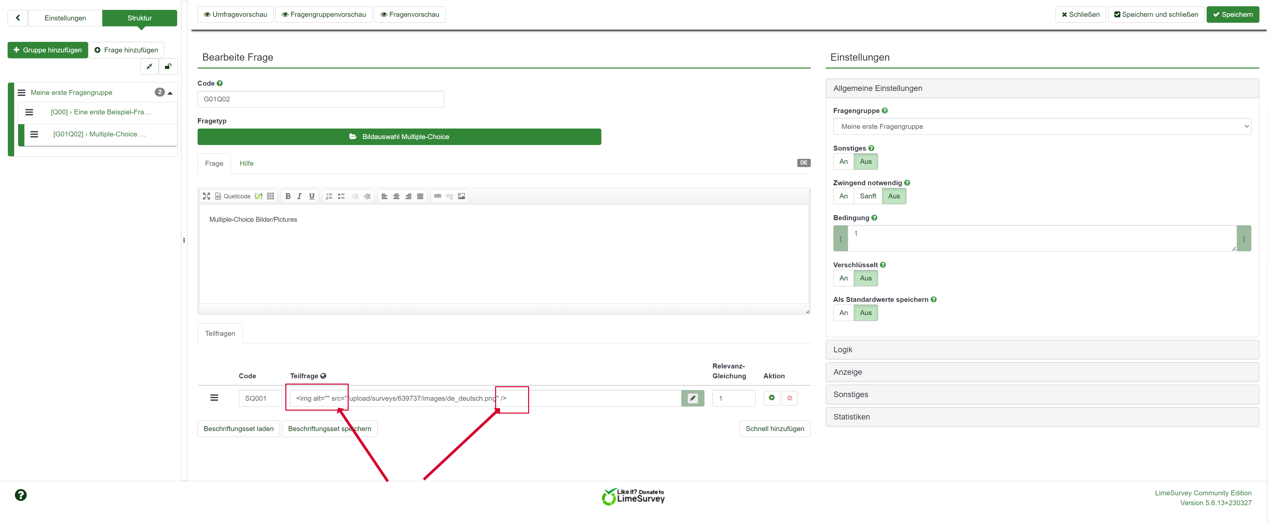Center-align the question text

coord(396,196)
